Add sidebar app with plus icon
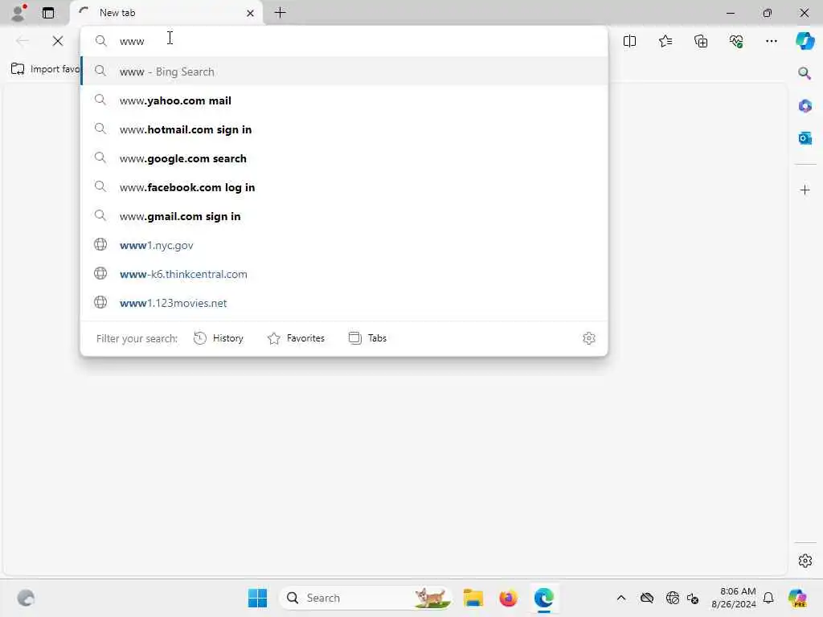Screen dimensions: 823x617 coord(805,190)
